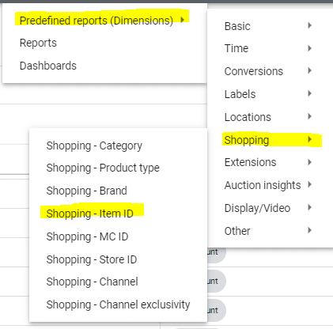Select Shopping - Channel exclusivity report

pos(118,304)
